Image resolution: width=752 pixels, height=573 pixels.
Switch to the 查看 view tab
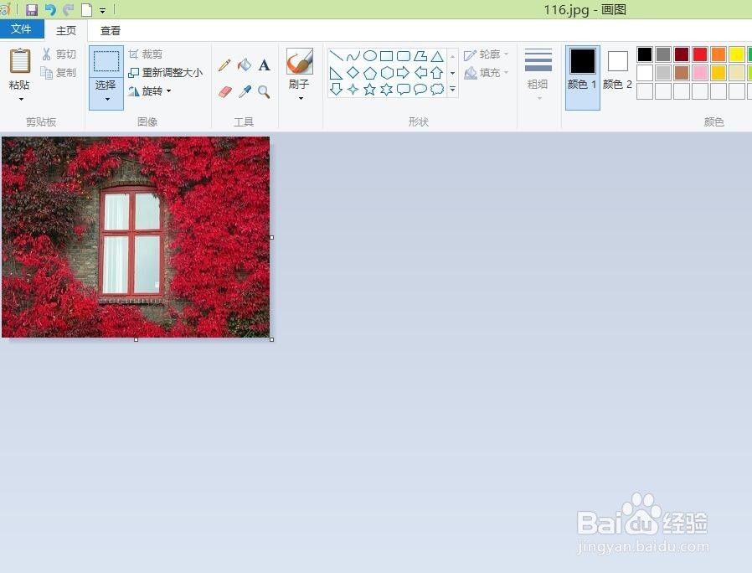[110, 30]
